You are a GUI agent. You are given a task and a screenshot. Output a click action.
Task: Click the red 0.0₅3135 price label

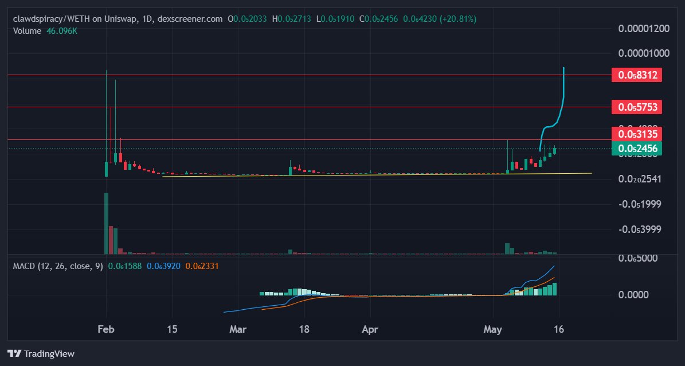point(636,133)
